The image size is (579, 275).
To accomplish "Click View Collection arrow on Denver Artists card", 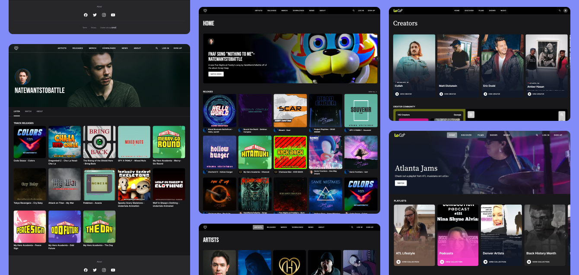I will coord(485,262).
